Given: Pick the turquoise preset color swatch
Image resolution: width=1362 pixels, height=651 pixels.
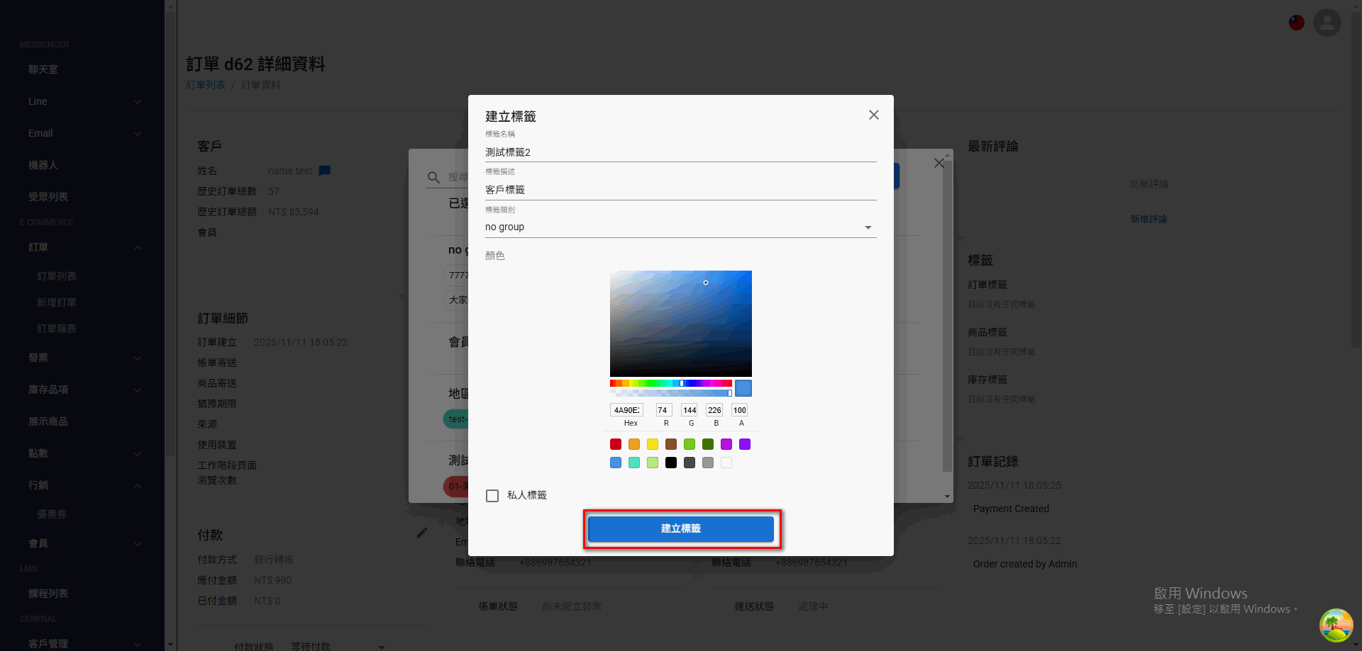Looking at the screenshot, I should pos(634,463).
